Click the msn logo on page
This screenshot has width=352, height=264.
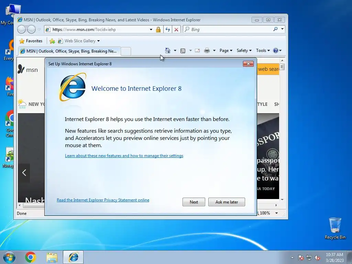(x=27, y=69)
